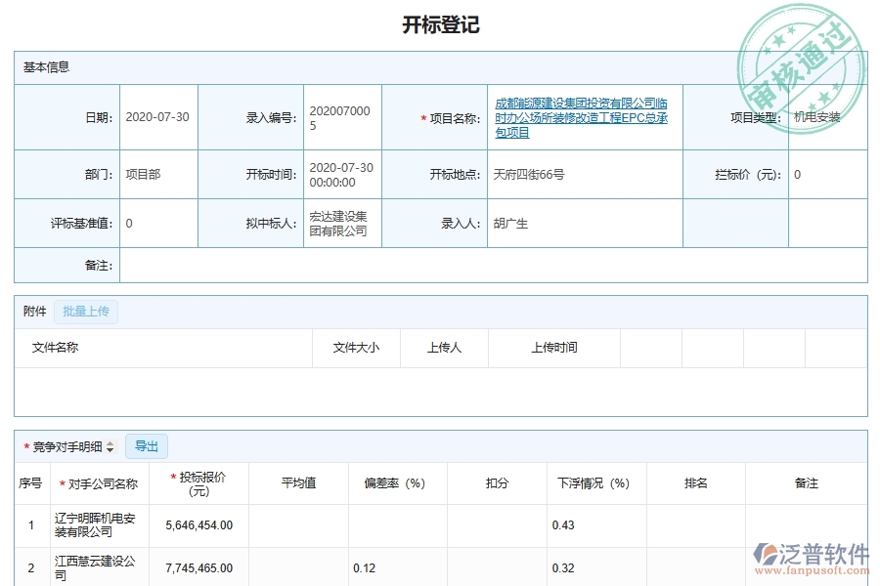Click the 批量上传 batch upload button

coord(86,311)
